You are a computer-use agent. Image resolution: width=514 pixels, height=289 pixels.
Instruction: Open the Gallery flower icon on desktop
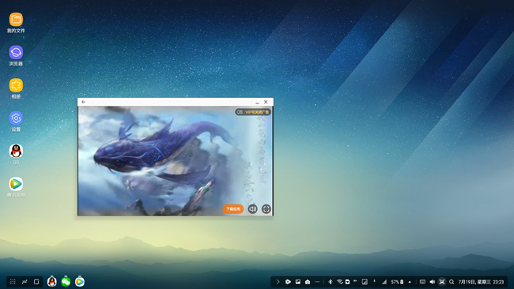coord(16,85)
